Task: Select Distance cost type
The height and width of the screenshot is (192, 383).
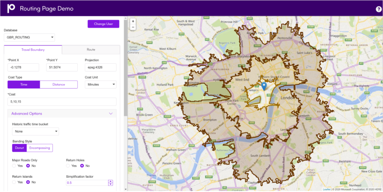Action: tap(59, 85)
